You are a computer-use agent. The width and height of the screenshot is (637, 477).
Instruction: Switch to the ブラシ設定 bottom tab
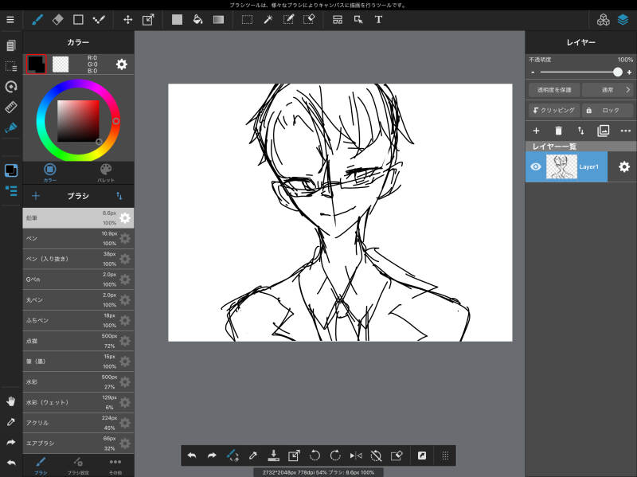[x=78, y=466]
